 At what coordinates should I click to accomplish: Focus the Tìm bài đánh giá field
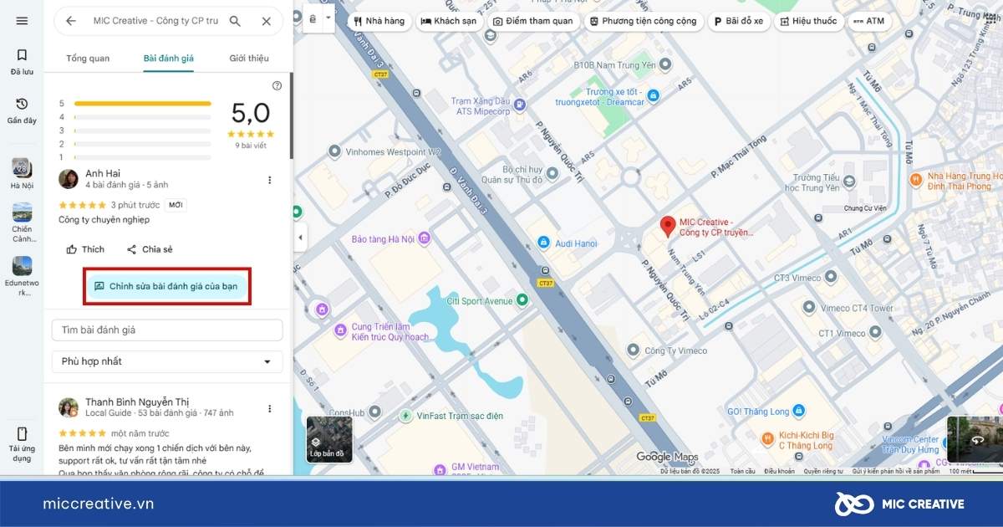(167, 330)
